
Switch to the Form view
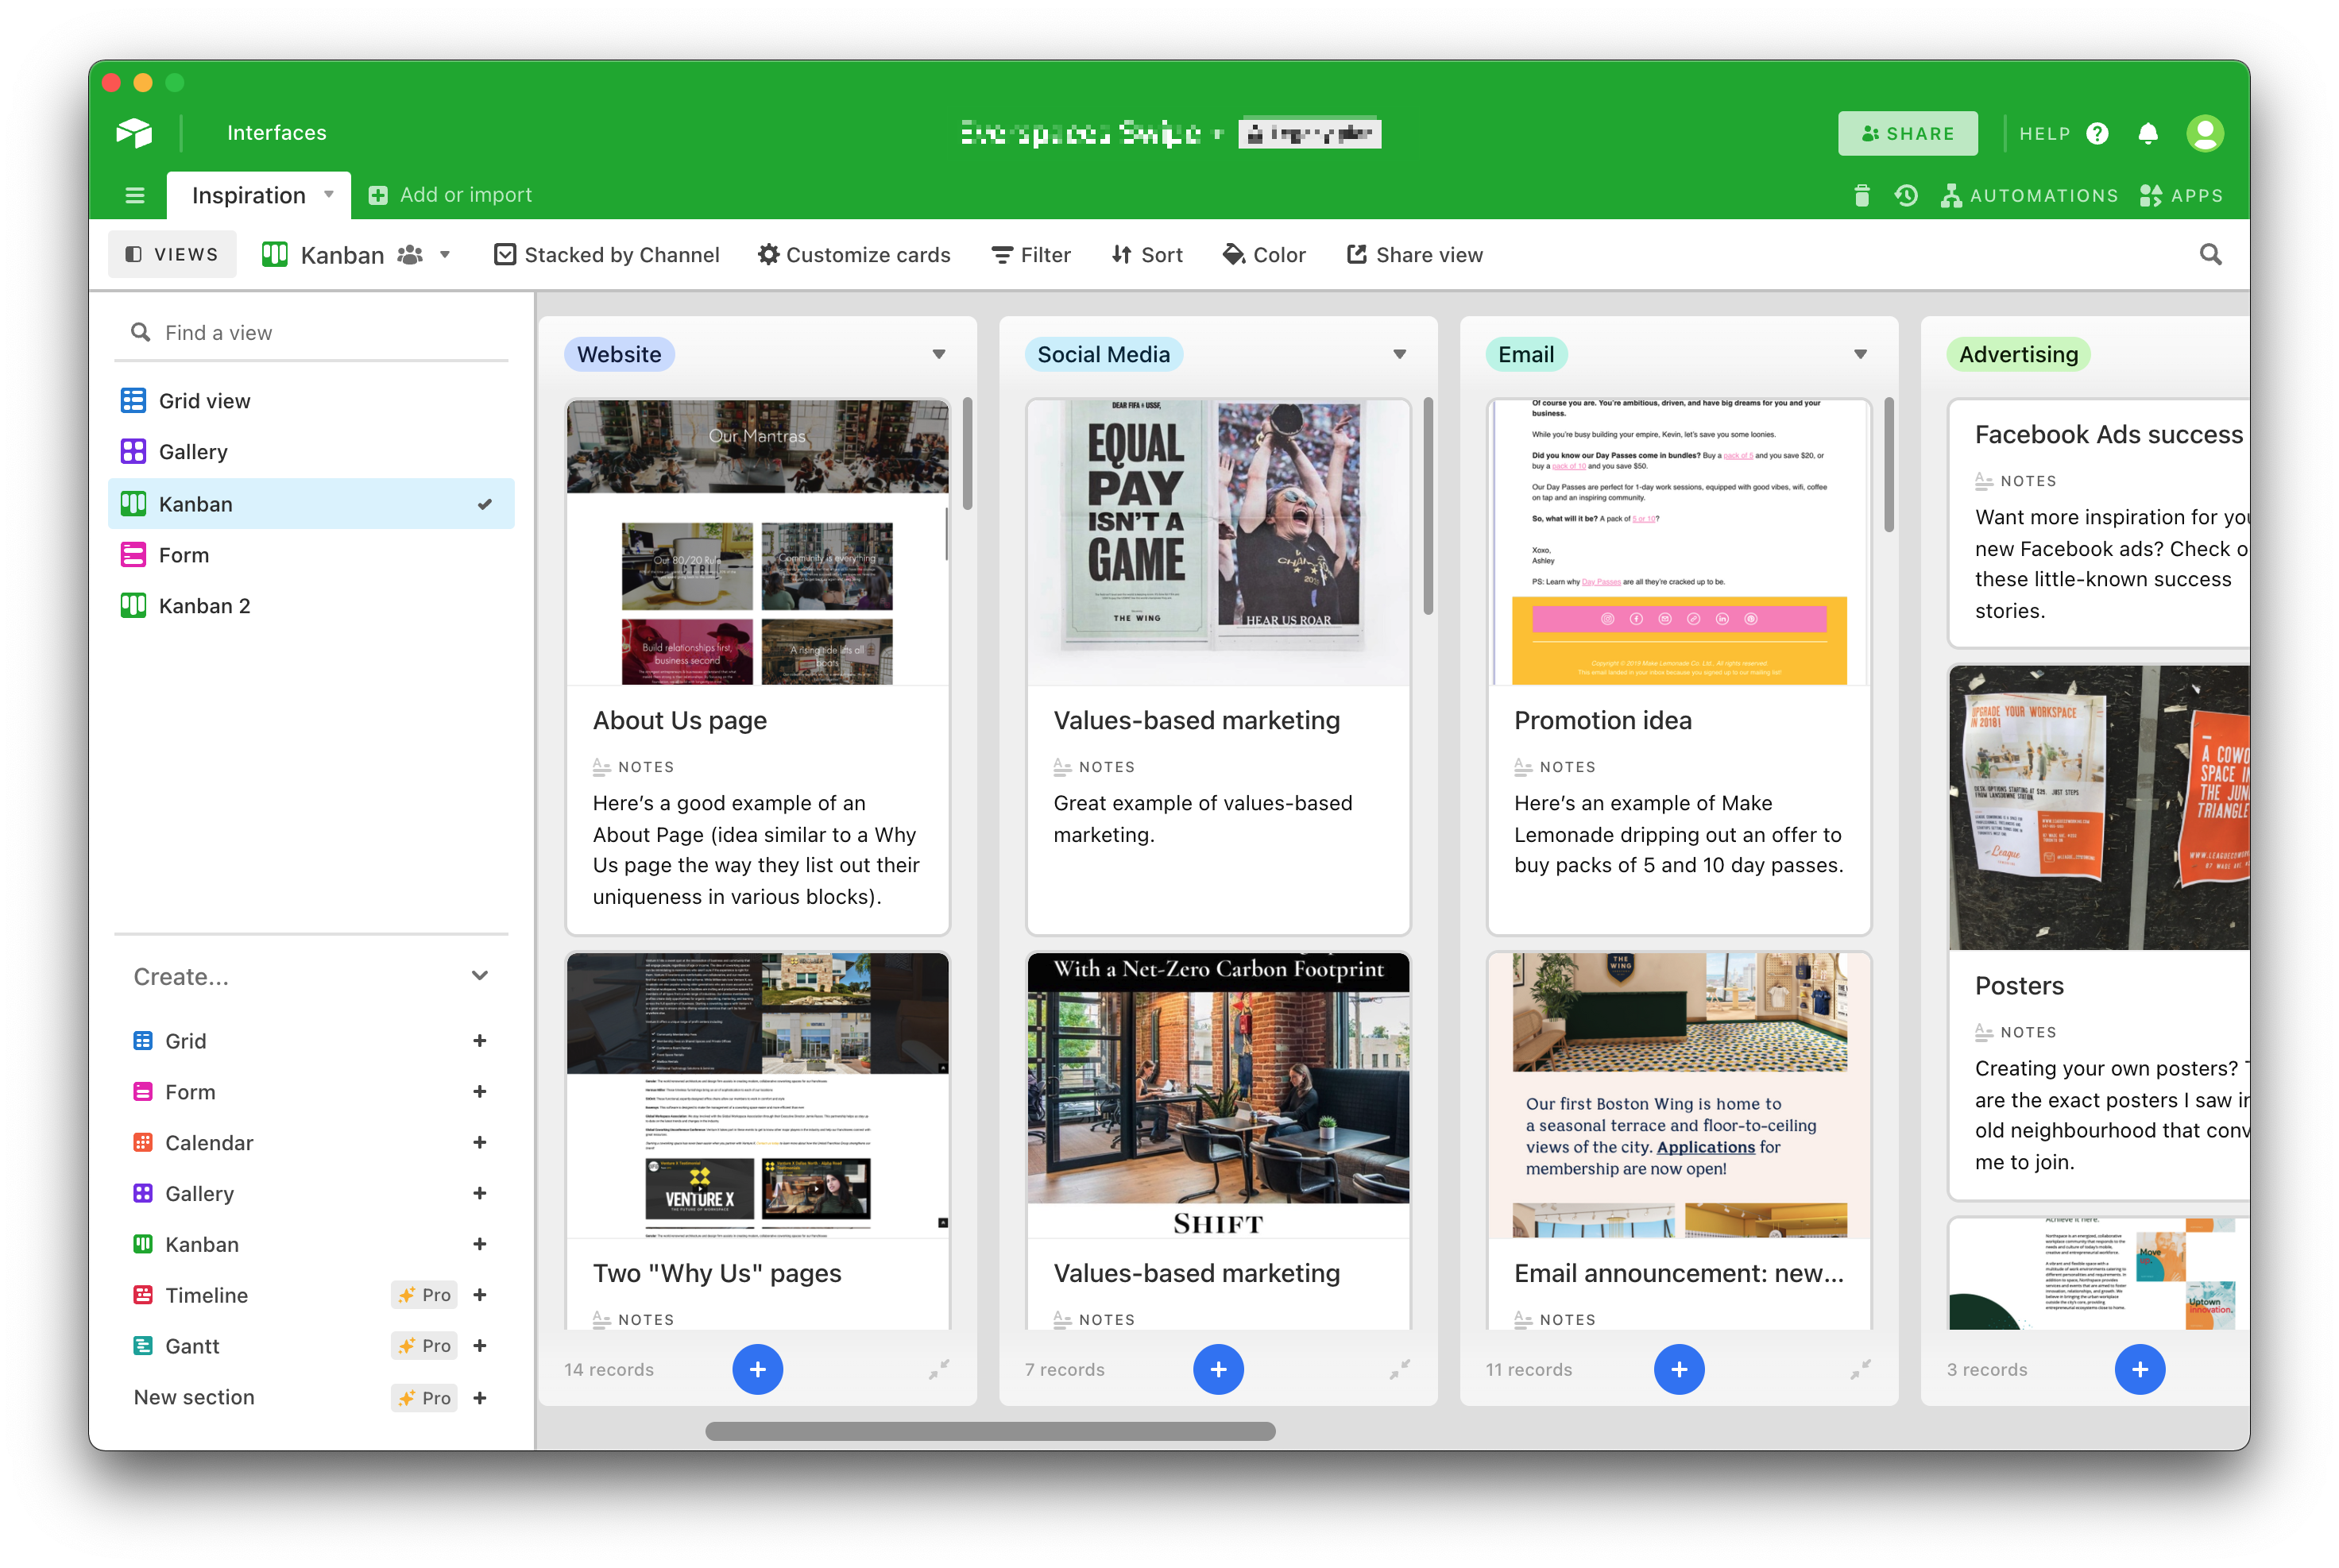(311, 555)
